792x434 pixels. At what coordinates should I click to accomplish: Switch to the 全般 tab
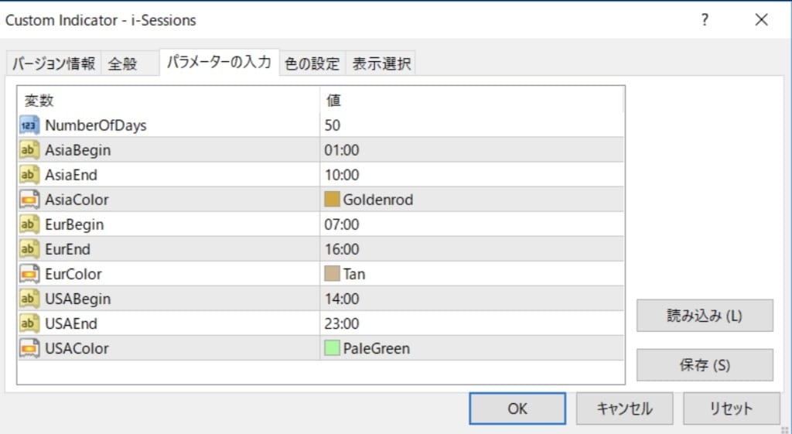[130, 63]
